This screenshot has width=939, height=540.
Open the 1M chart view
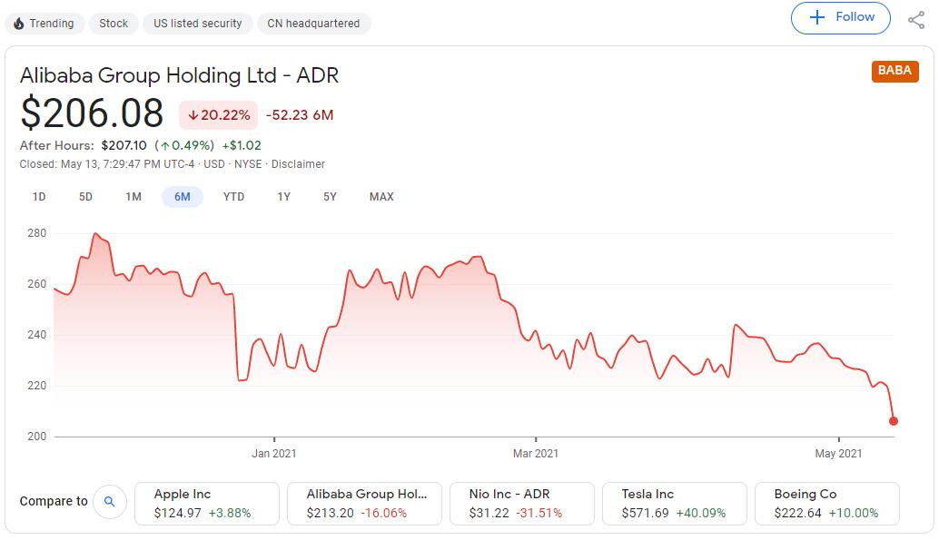(133, 196)
